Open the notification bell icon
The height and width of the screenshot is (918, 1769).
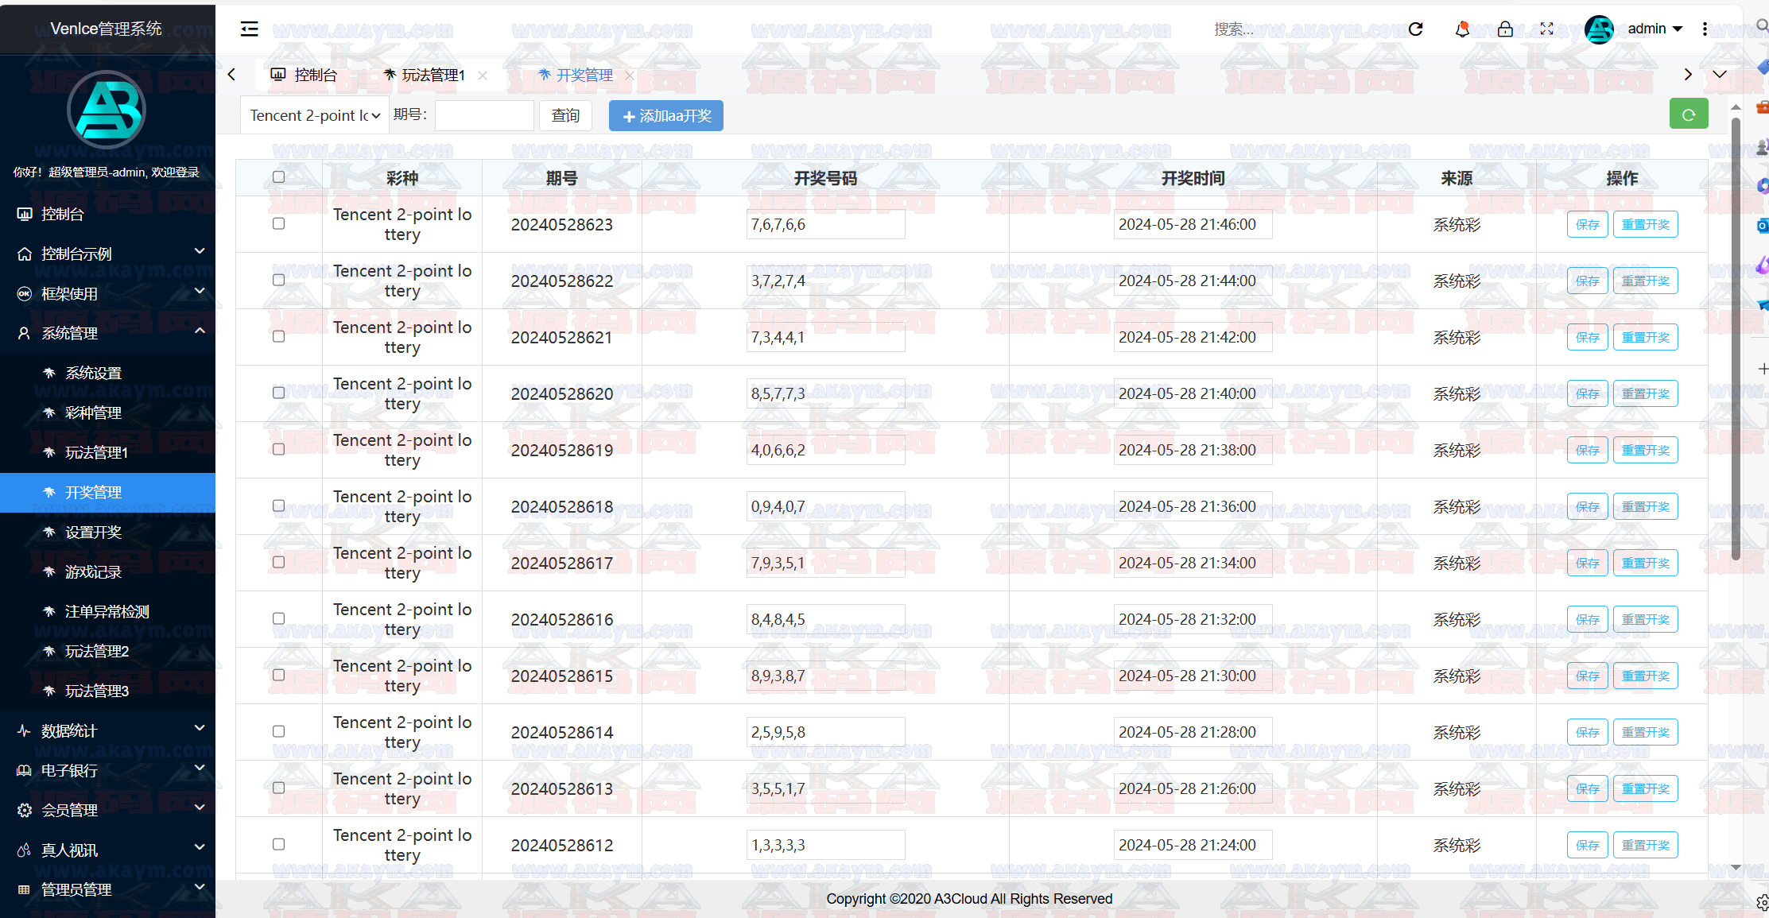(x=1461, y=29)
